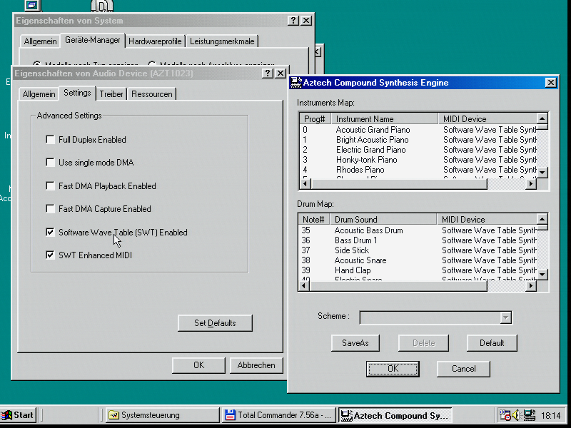The height and width of the screenshot is (428, 571).
Task: Click Instruments Map scroll left arrow
Action: [305, 184]
